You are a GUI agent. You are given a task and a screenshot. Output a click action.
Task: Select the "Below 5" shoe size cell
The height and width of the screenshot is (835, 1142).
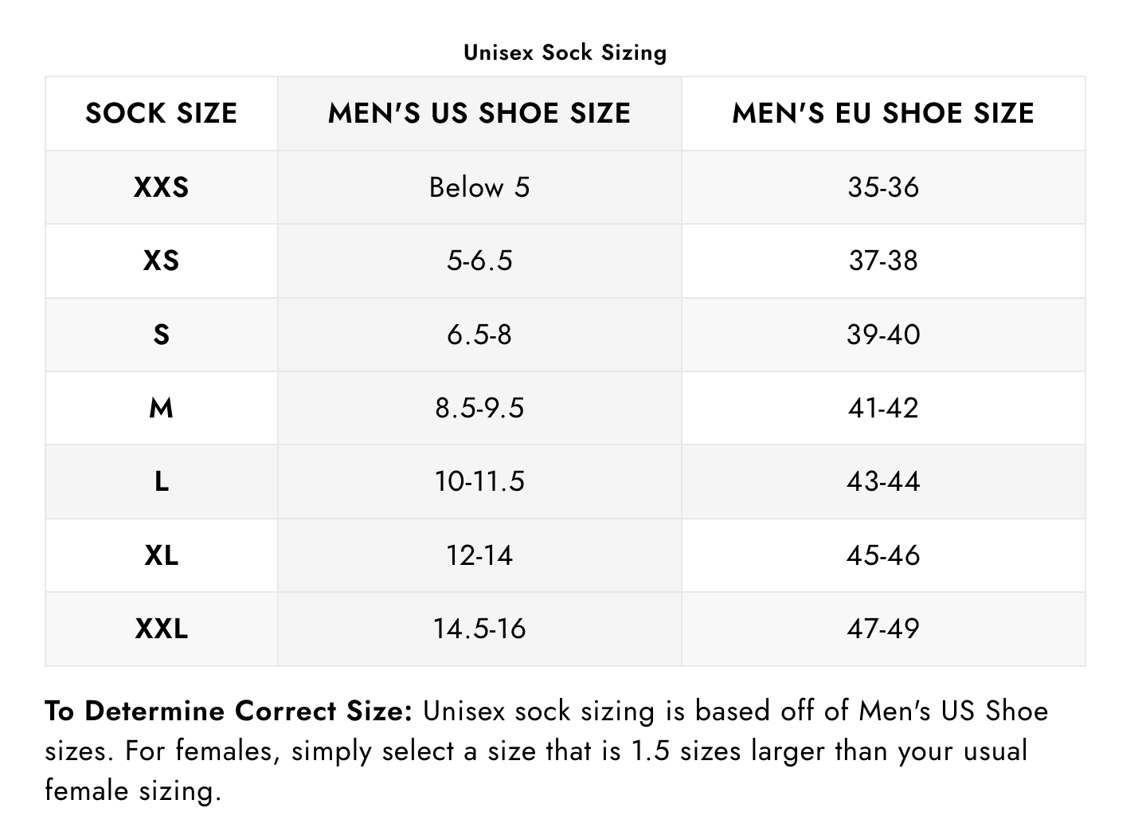click(479, 187)
